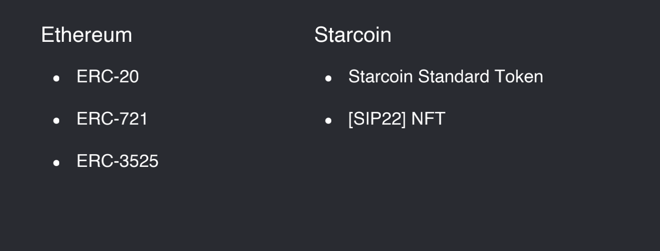The image size is (660, 251).
Task: Click the word Starcoin in first bullet
Action: (x=381, y=77)
